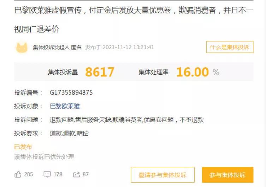Click the 集体投诉发起人 匿名 author name

click(x=57, y=47)
